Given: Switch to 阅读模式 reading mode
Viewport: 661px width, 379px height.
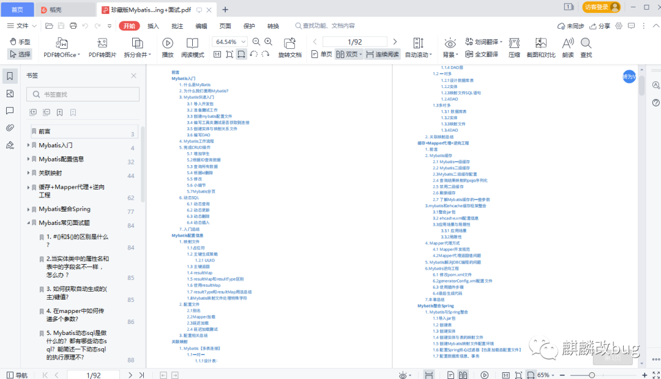Looking at the screenshot, I should click(x=192, y=48).
